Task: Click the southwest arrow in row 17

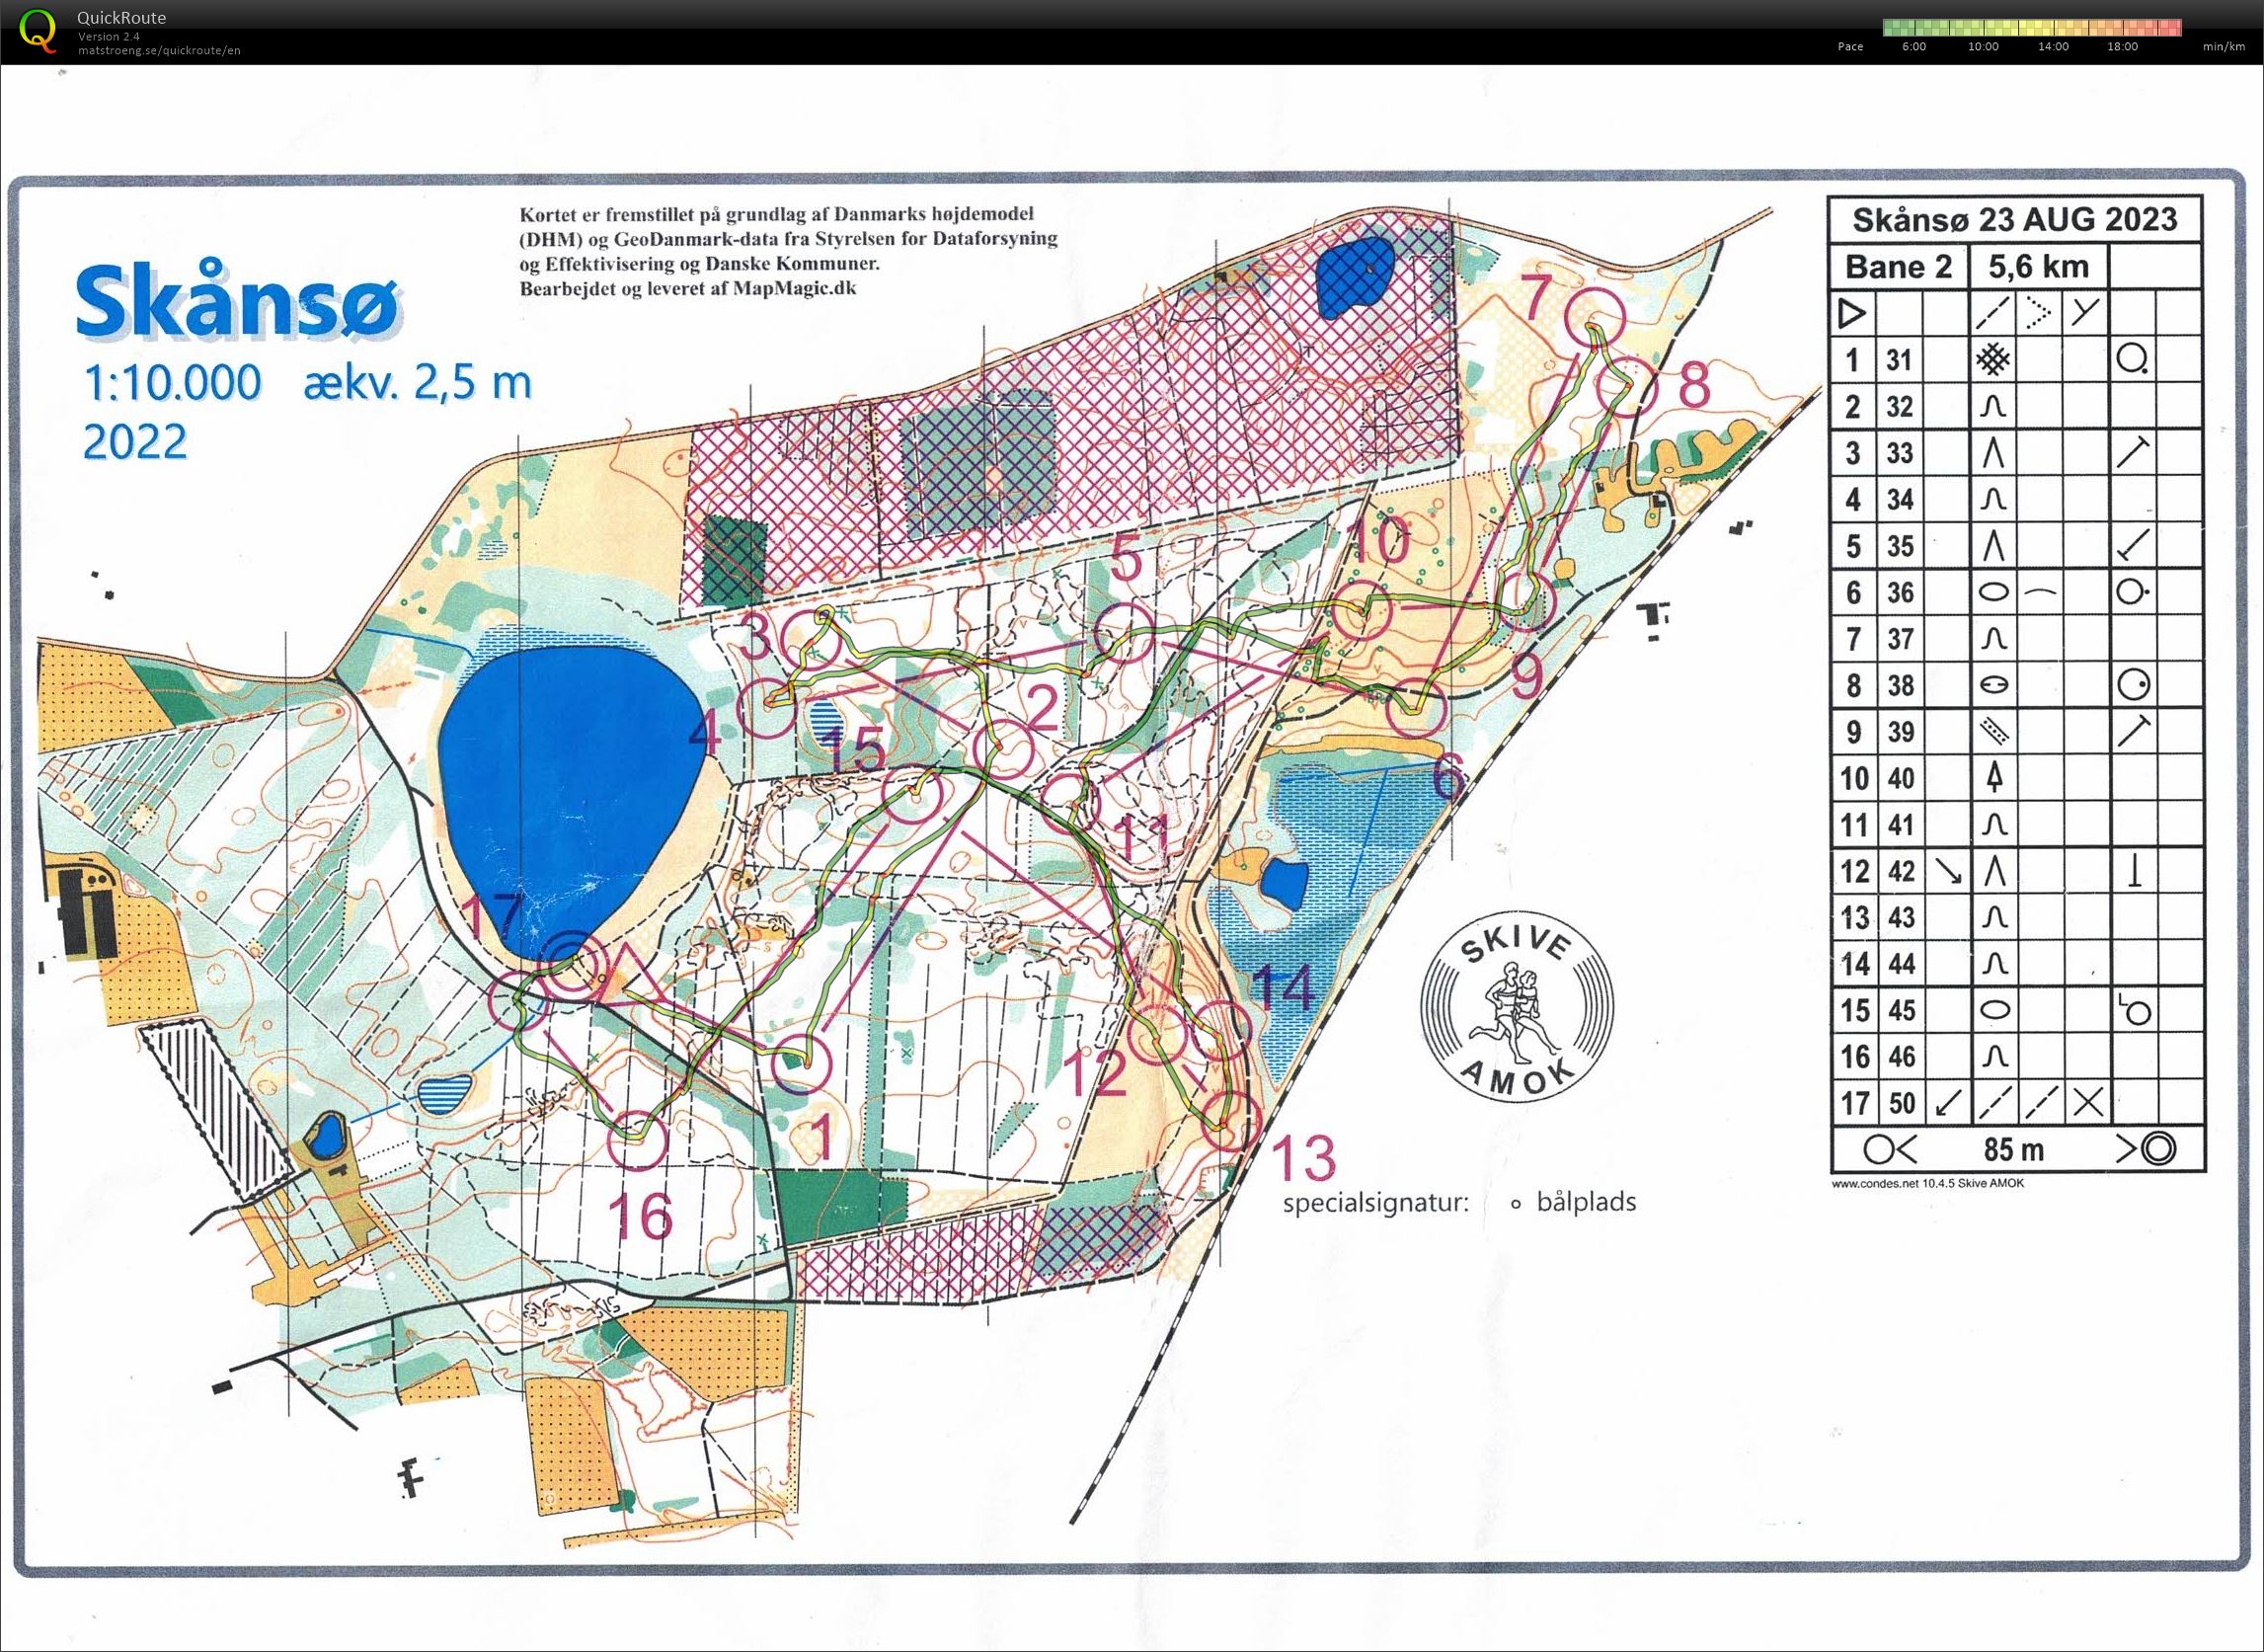Action: tap(1947, 1103)
